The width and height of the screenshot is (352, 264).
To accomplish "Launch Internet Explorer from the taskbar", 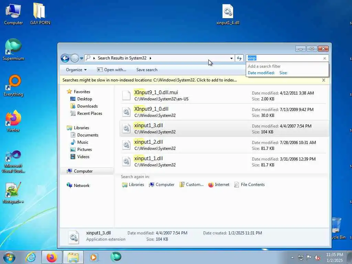I will [x=30, y=257].
